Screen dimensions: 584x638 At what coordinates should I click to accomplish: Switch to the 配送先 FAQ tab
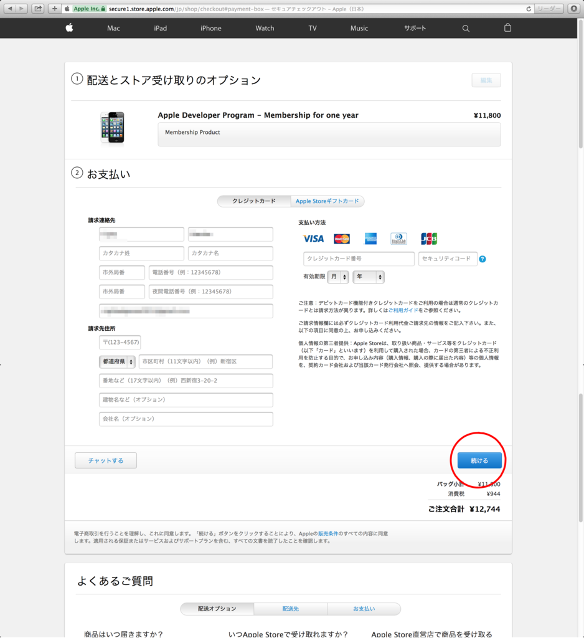(290, 609)
